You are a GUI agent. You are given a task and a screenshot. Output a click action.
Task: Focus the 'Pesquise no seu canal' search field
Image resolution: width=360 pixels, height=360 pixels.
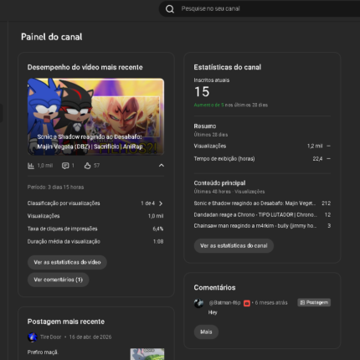260,8
